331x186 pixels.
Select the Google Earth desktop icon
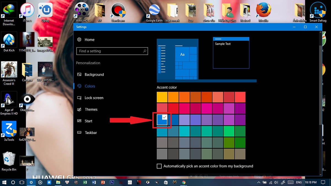tap(154, 13)
